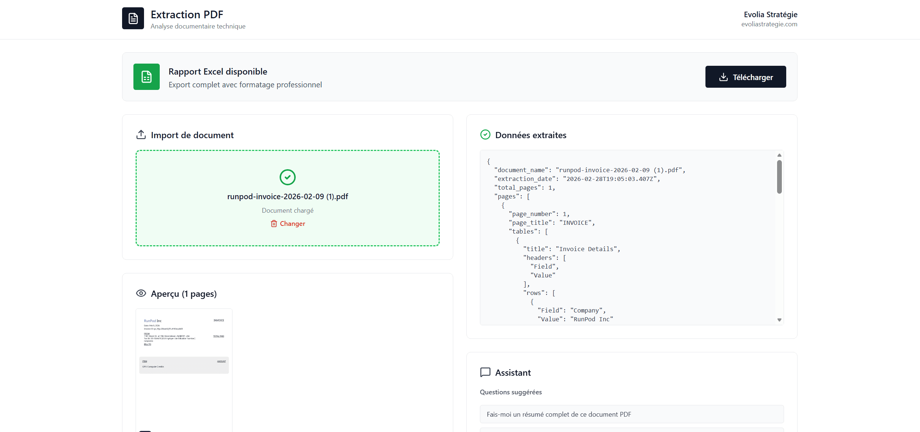Click the upload icon beside Import de document

click(140, 134)
